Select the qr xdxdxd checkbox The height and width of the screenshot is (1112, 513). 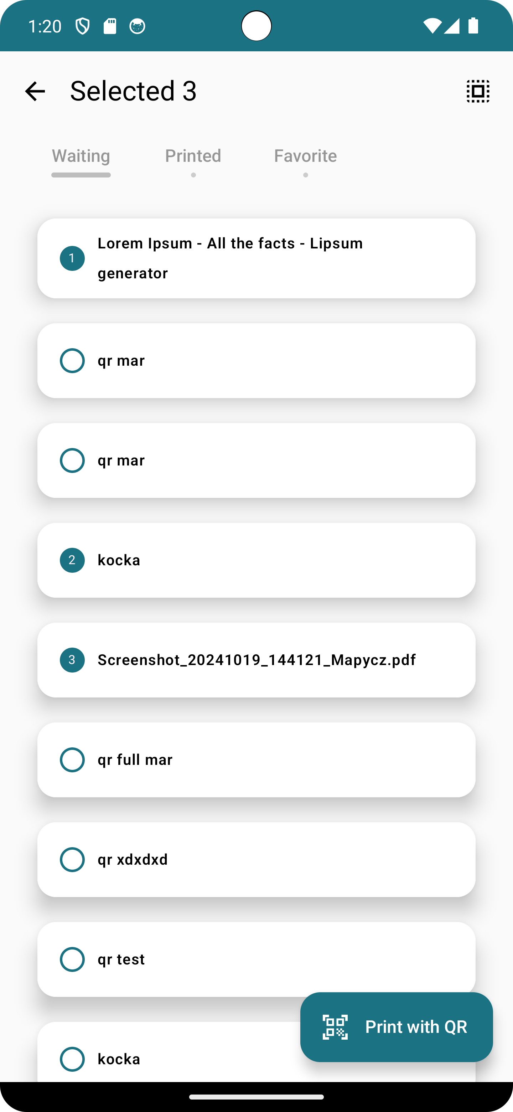[72, 859]
